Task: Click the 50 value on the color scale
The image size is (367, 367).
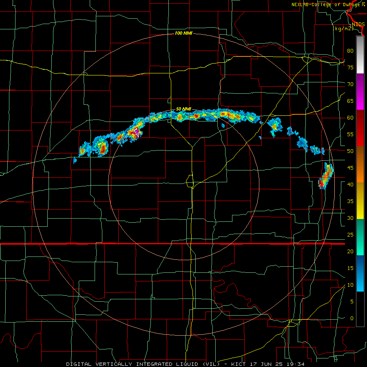Action: pyautogui.click(x=350, y=151)
